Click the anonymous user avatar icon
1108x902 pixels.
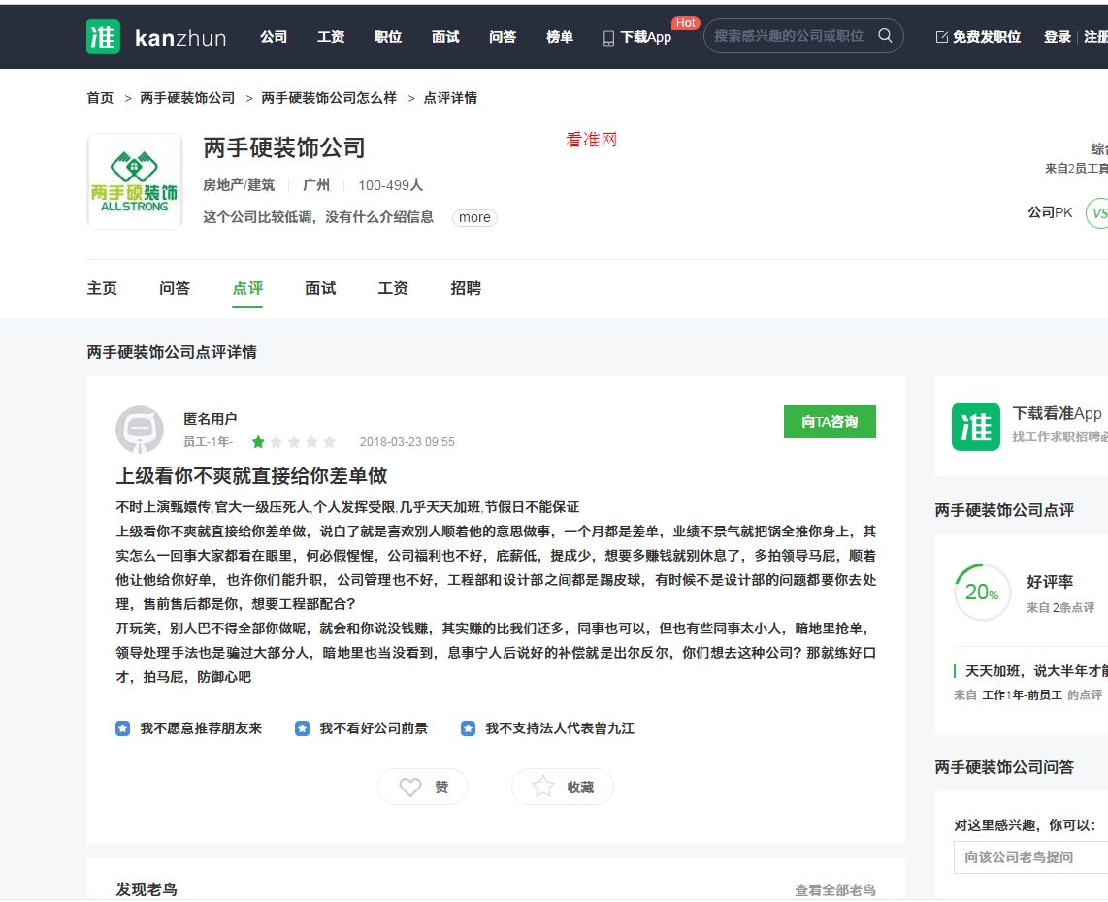click(140, 430)
